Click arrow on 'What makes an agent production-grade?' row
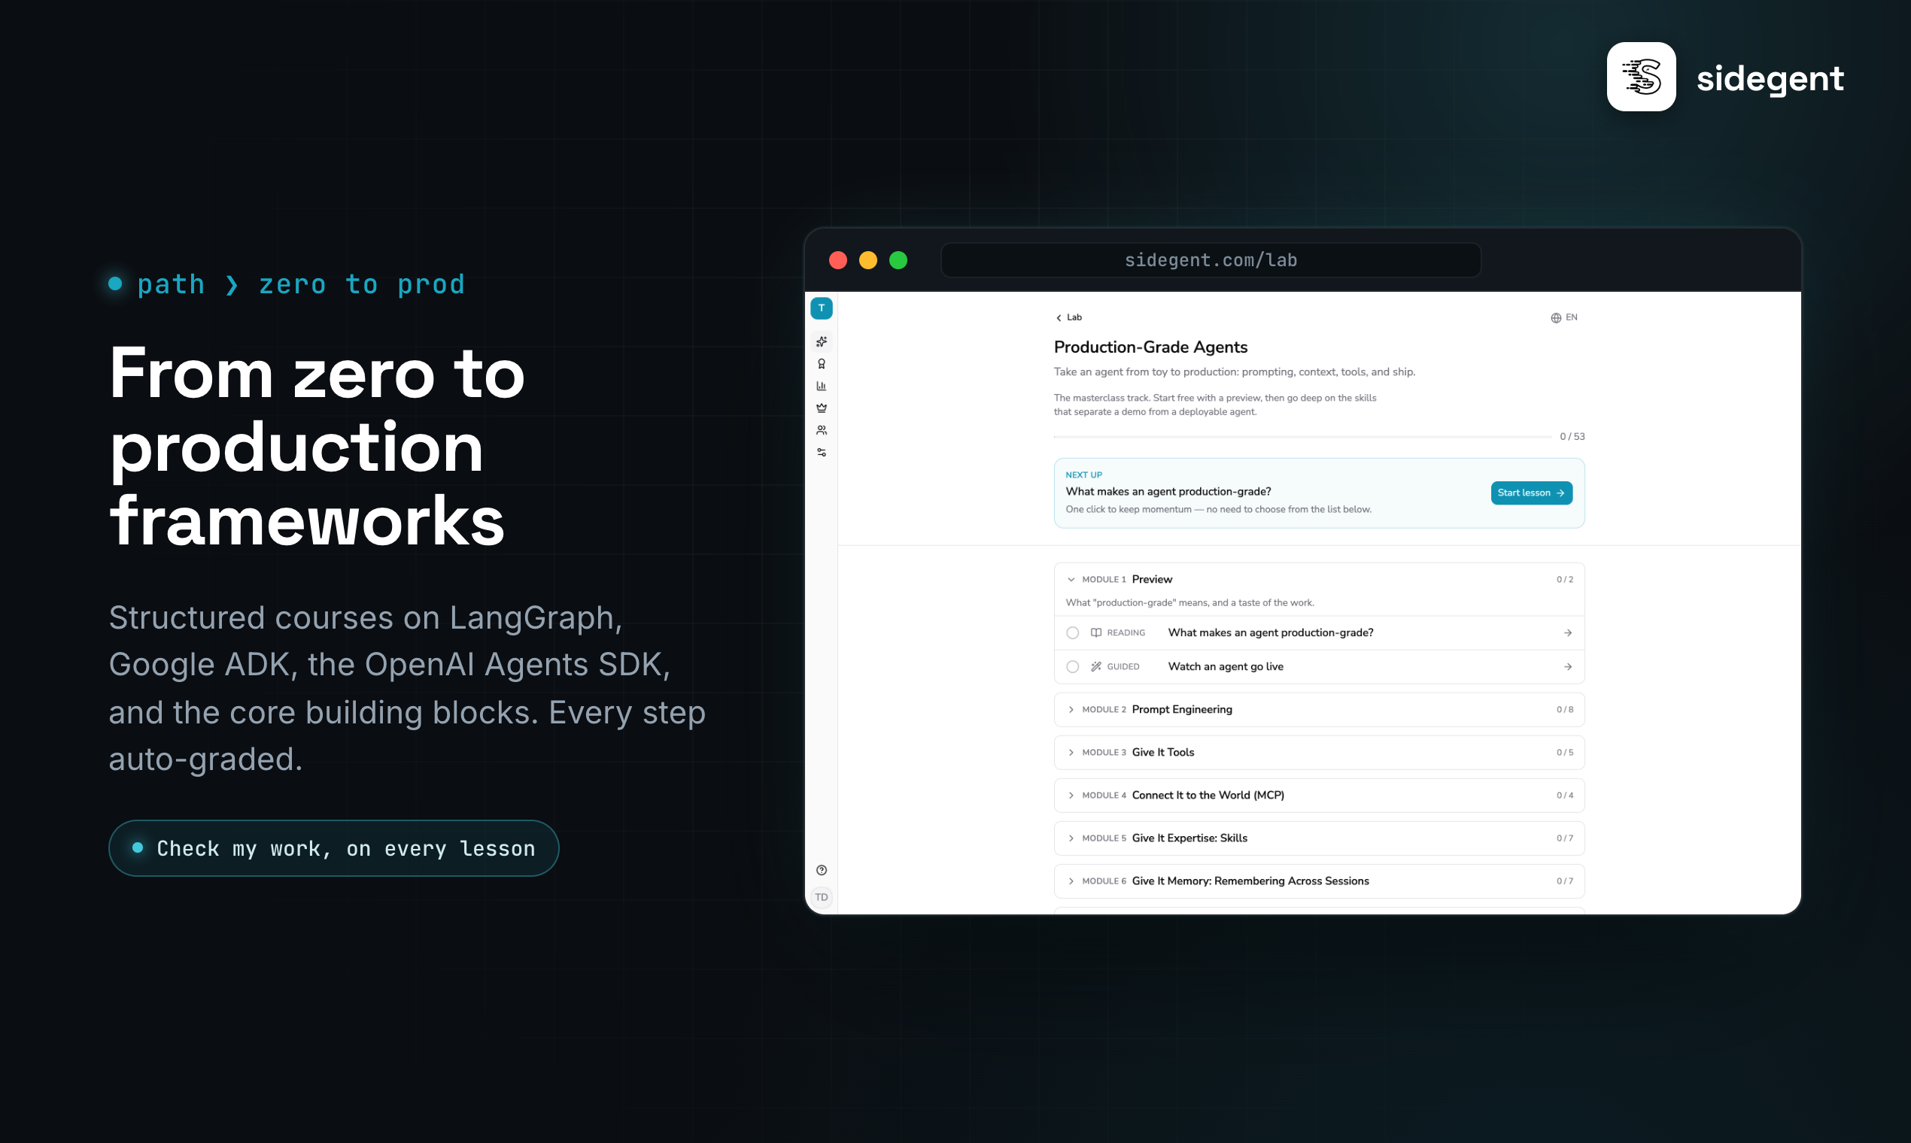The width and height of the screenshot is (1911, 1143). click(x=1567, y=632)
